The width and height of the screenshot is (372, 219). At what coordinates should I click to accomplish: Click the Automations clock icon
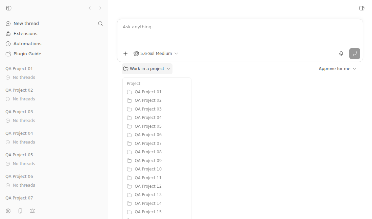8,44
